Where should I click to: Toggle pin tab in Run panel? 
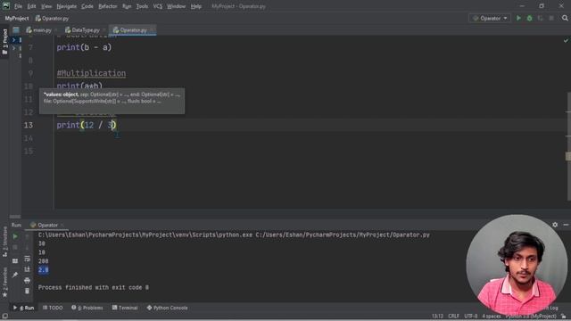[x=15, y=275]
